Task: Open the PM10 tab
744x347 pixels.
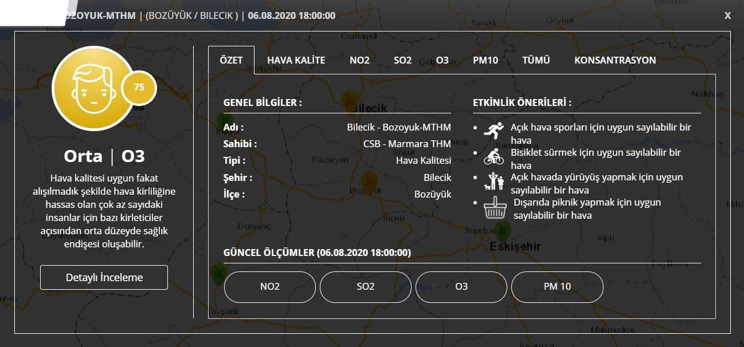Action: click(485, 60)
